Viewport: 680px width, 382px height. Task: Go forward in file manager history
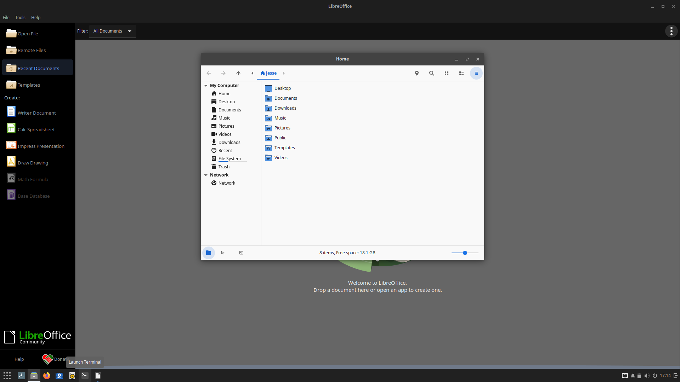tap(223, 73)
